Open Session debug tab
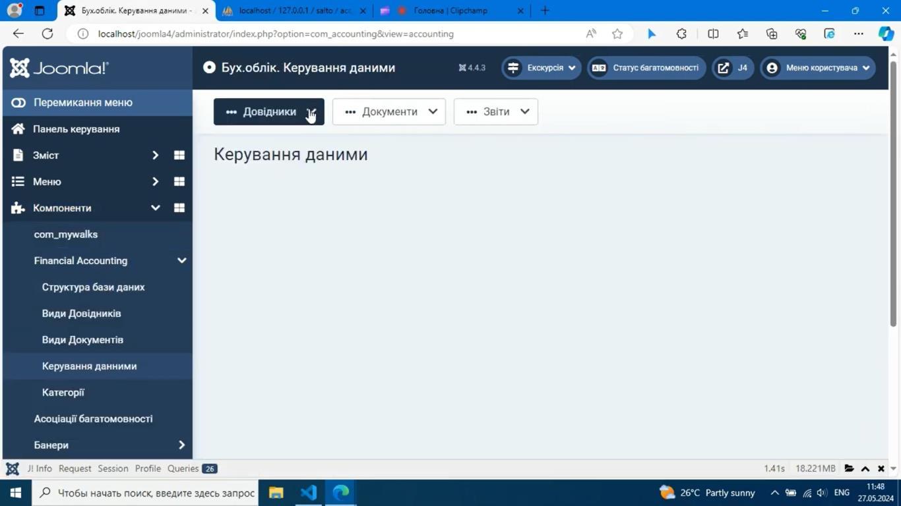 pos(113,468)
